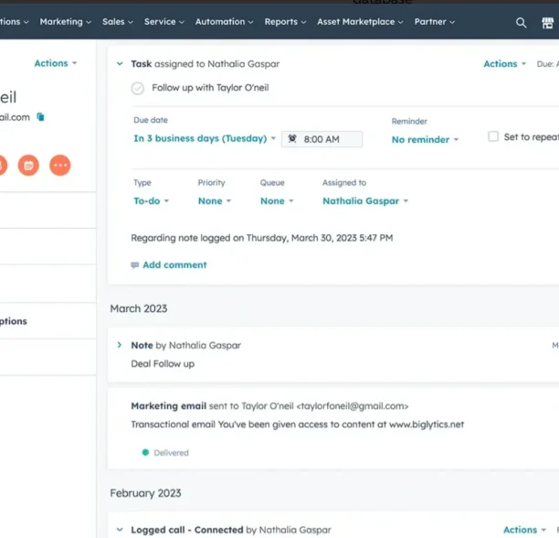Screen dimensions: 559x538
Task: Open the orange more options ellipsis button
Action: tap(60, 166)
